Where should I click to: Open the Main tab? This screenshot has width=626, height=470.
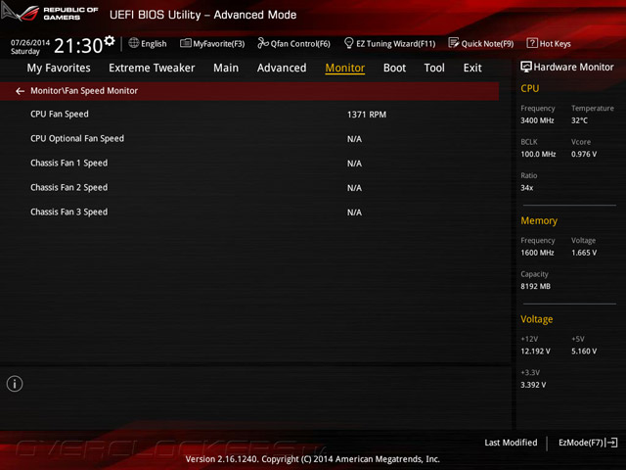(x=226, y=68)
